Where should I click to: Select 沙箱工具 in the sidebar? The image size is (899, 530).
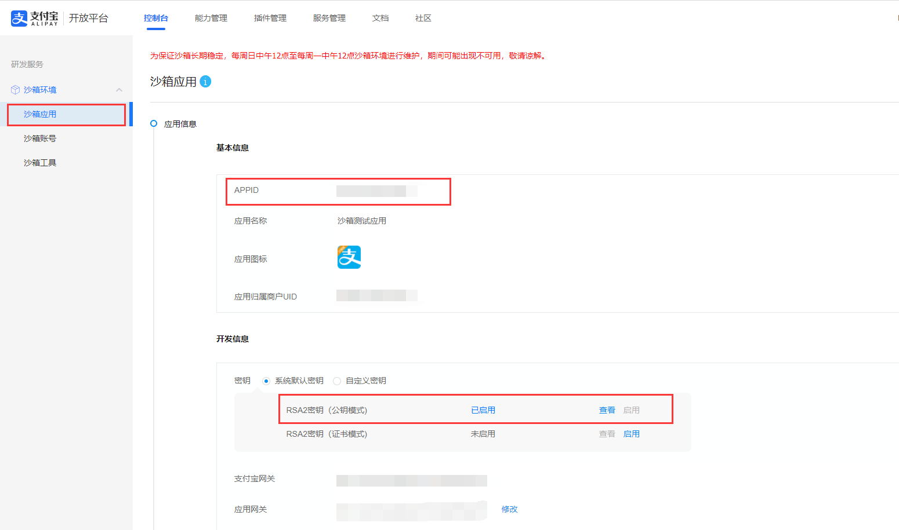tap(39, 163)
